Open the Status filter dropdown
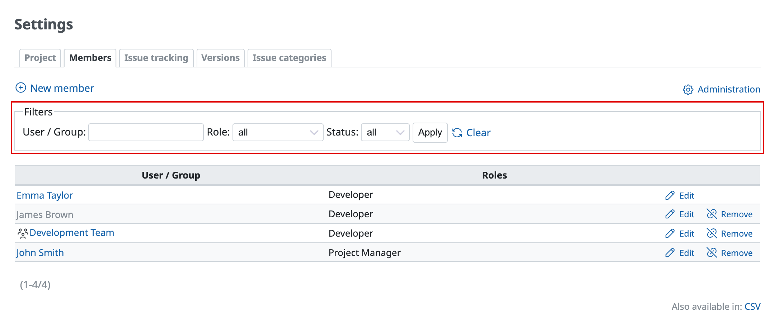Screen dimensions: 775x332 (x=385, y=132)
